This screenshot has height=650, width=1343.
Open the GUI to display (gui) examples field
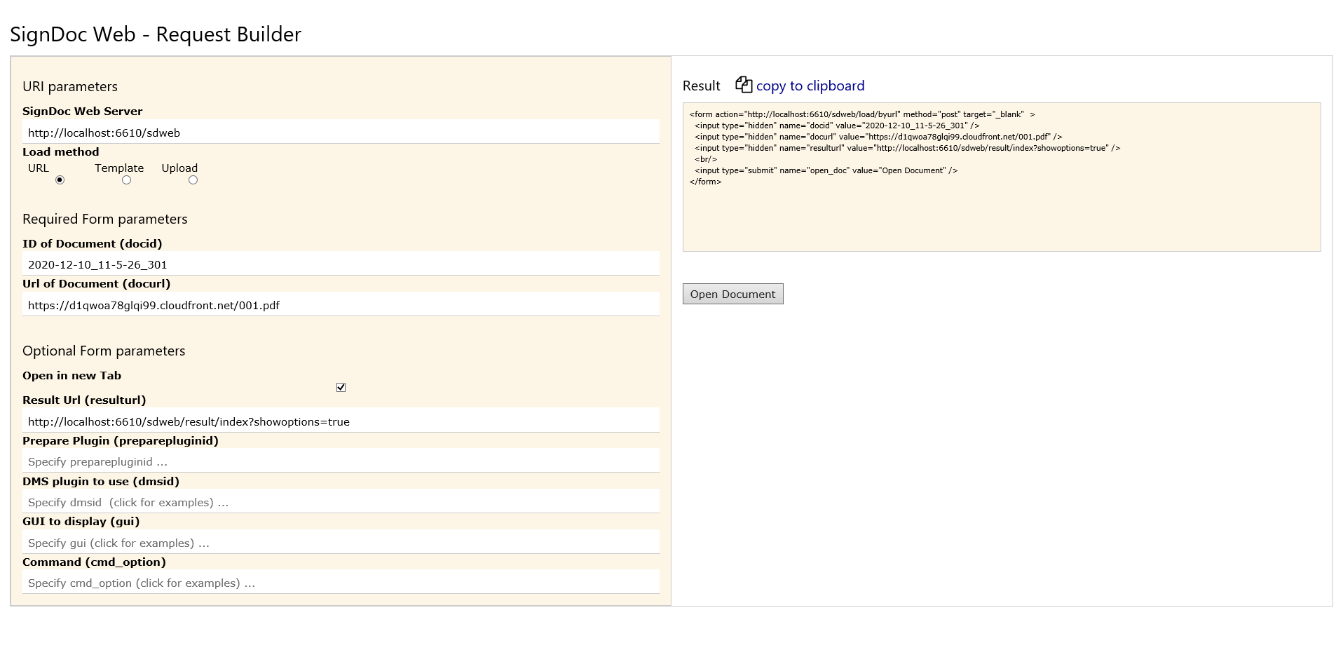coord(341,543)
